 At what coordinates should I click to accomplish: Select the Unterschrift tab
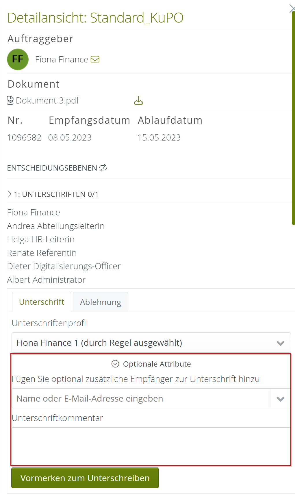(x=42, y=302)
